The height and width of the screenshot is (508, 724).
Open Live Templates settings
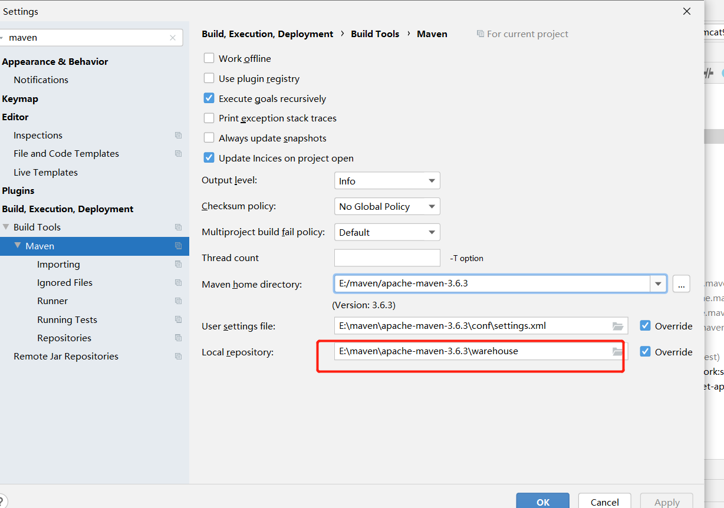[46, 173]
